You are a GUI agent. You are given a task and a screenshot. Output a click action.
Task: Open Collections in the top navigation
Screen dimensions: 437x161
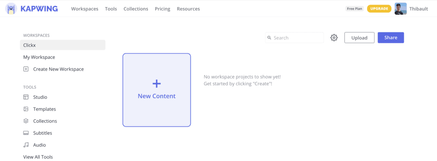pyautogui.click(x=136, y=9)
